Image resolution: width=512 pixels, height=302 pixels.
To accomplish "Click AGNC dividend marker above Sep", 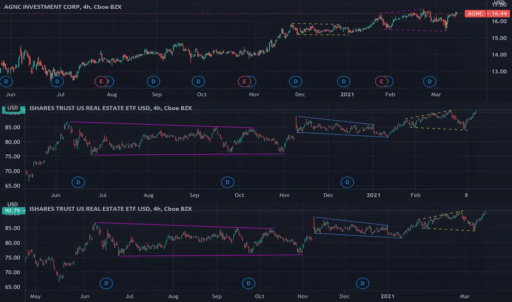I will click(153, 82).
